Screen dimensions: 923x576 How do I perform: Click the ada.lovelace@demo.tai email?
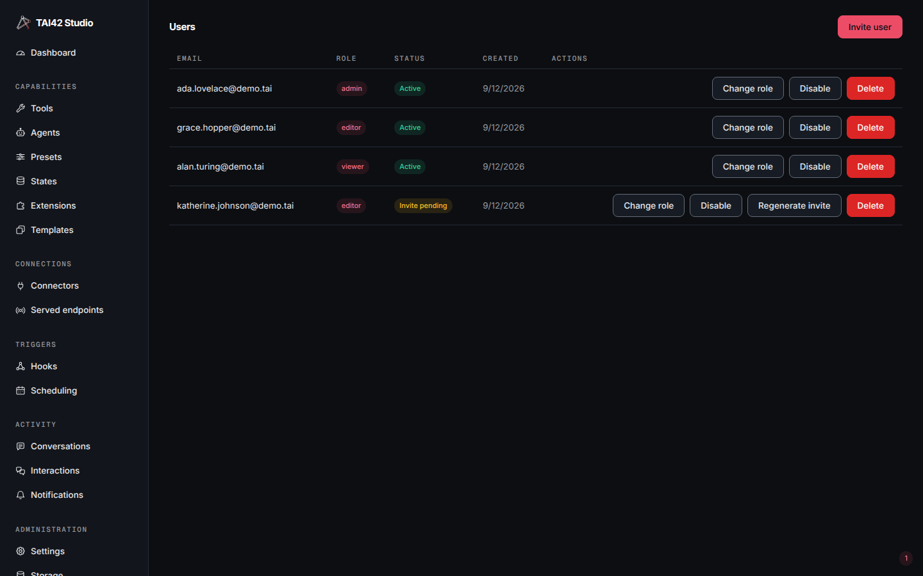[x=224, y=88]
